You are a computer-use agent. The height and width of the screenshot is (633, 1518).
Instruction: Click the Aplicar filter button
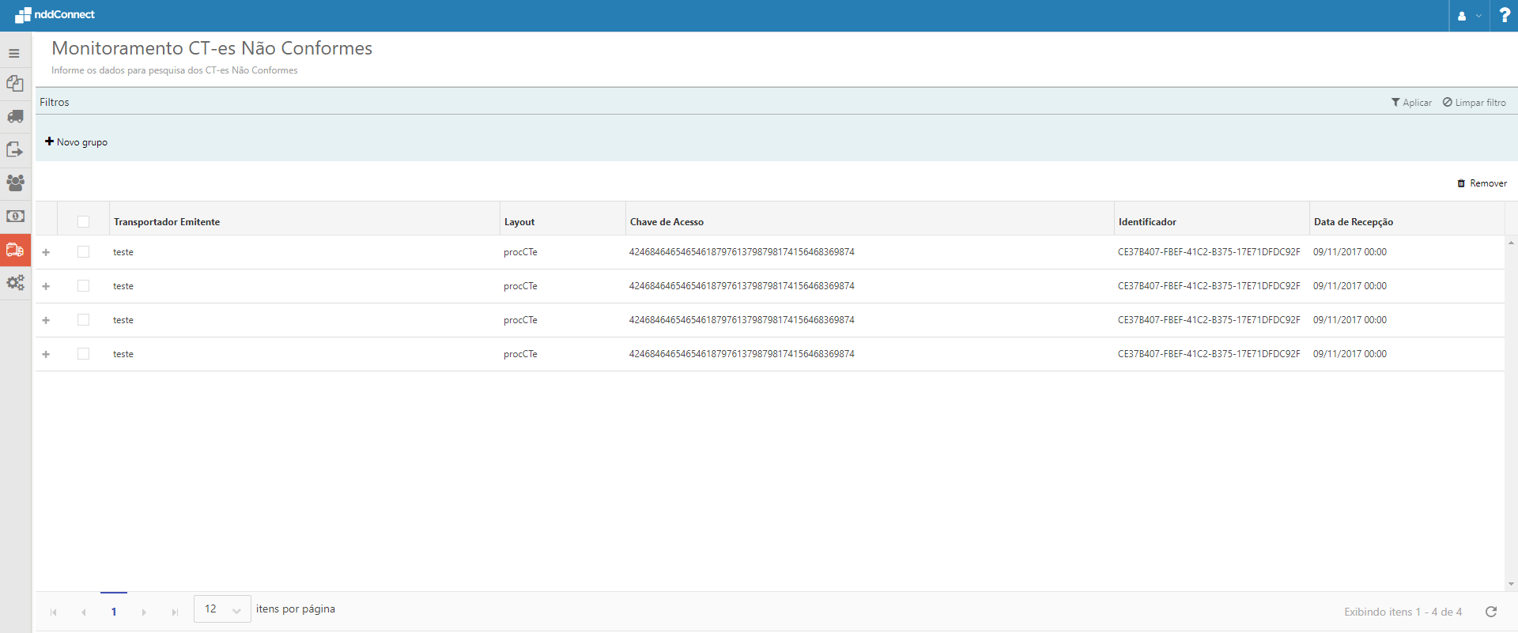click(x=1411, y=103)
